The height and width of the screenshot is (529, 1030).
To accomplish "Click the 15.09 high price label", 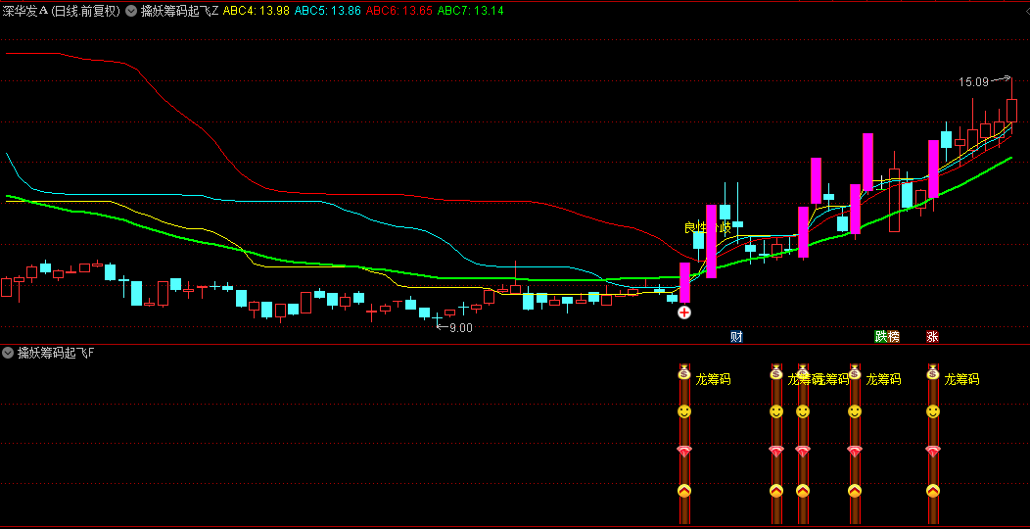I will coord(973,82).
